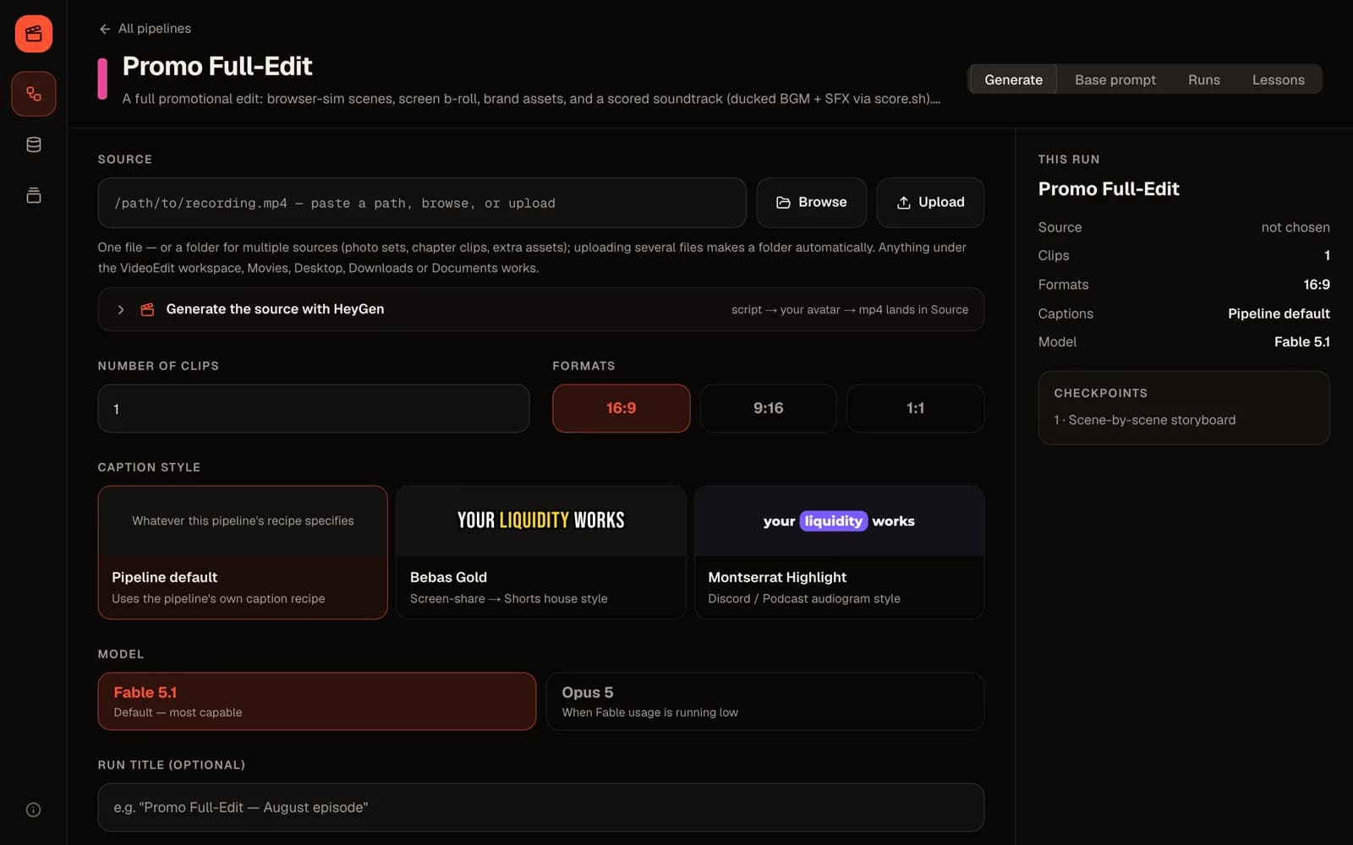Choose the Pipeline default caption style
This screenshot has width=1353, height=845.
click(243, 552)
